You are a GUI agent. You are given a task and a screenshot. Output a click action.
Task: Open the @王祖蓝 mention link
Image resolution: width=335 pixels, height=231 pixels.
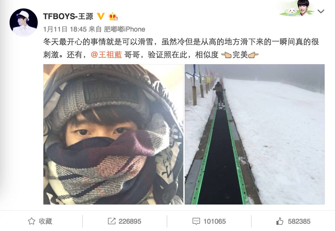click(x=106, y=55)
